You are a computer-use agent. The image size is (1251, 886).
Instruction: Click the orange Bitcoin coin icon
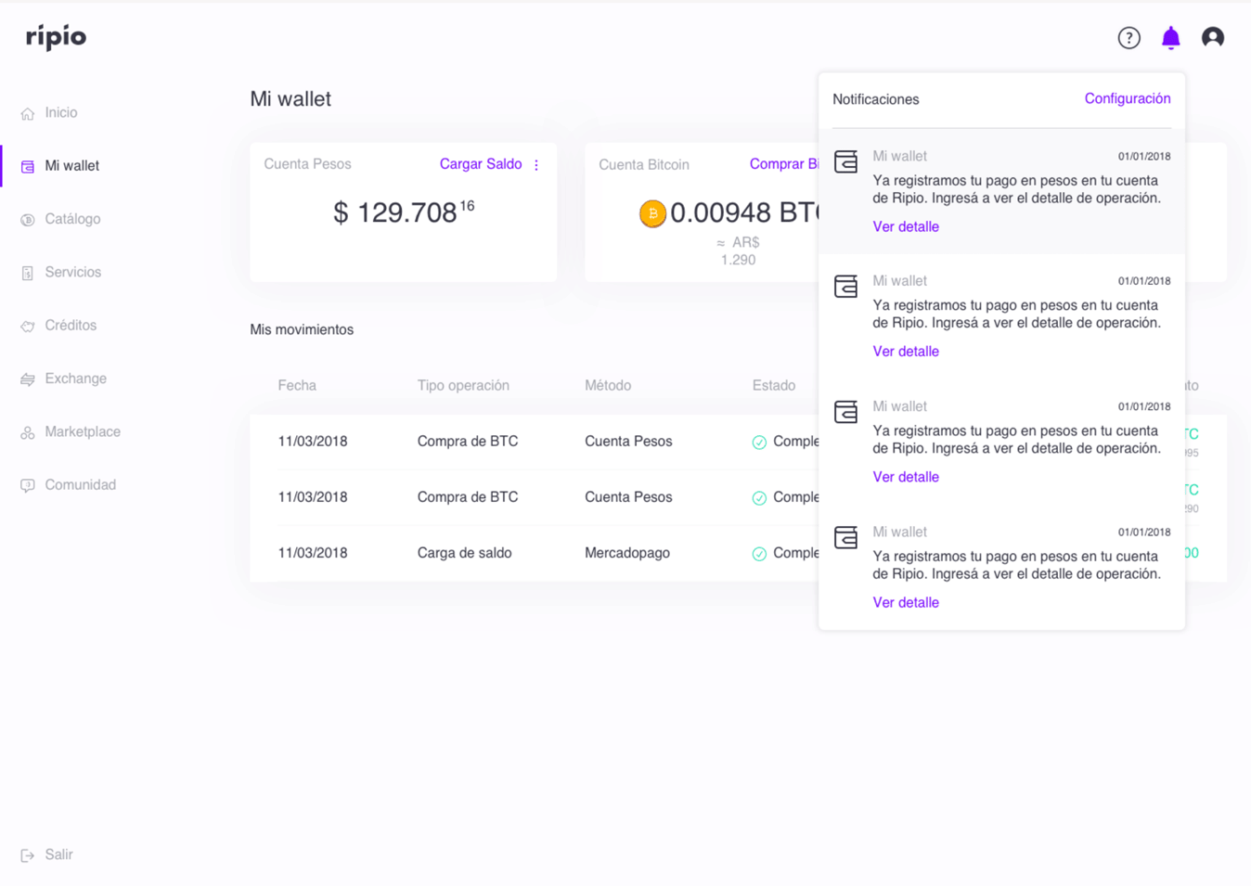(x=652, y=213)
